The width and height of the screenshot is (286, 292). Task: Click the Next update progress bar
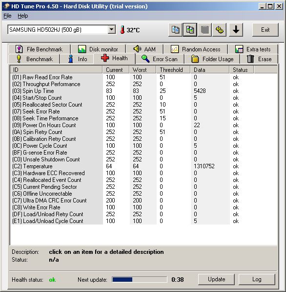(x=140, y=279)
